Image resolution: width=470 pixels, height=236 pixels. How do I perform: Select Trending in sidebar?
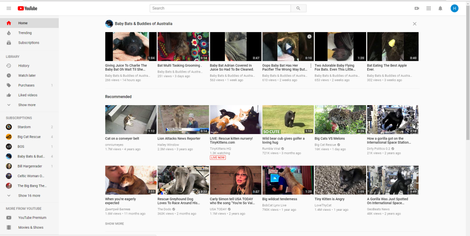29,33
